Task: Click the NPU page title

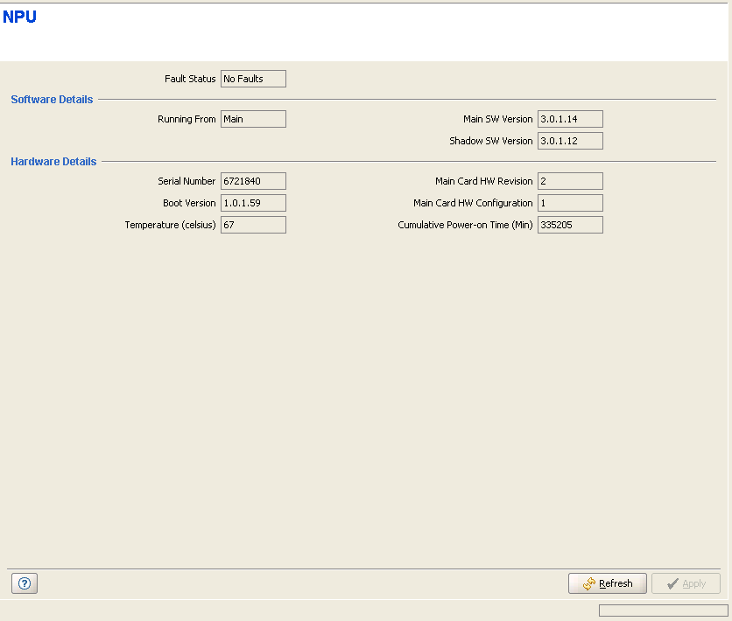Action: 20,17
